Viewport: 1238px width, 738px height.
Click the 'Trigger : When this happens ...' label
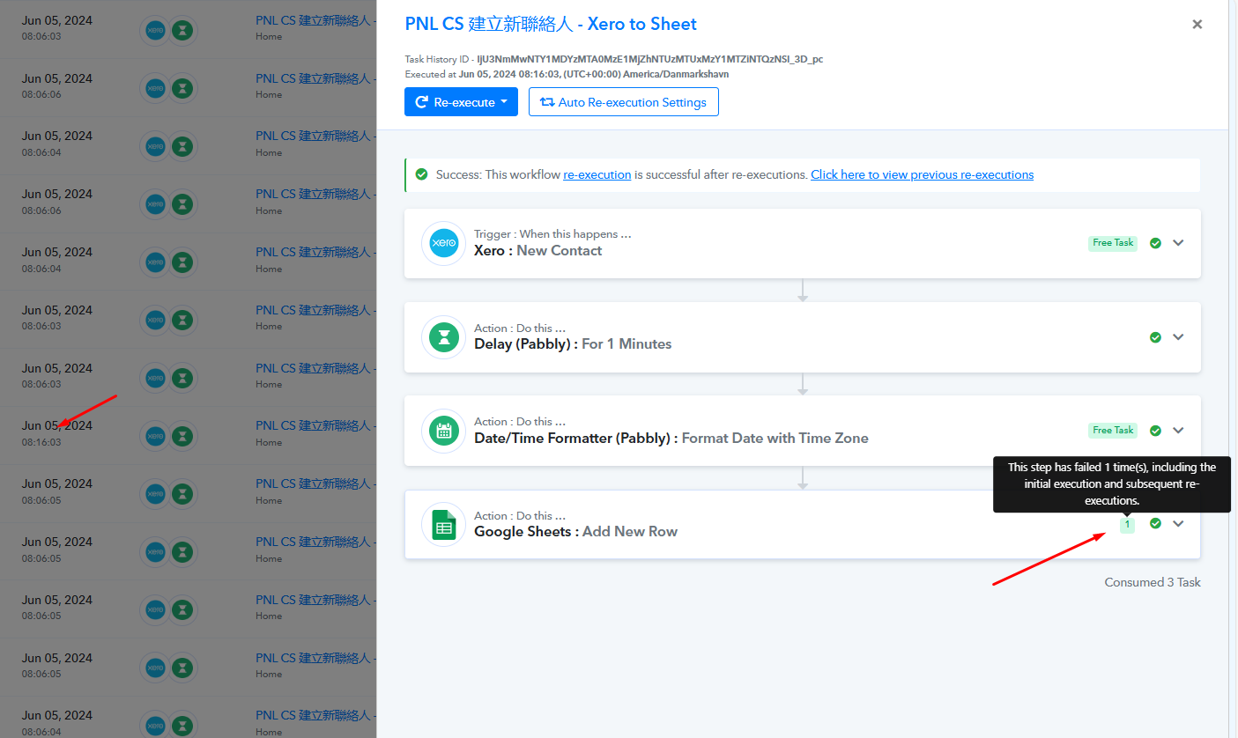552,234
